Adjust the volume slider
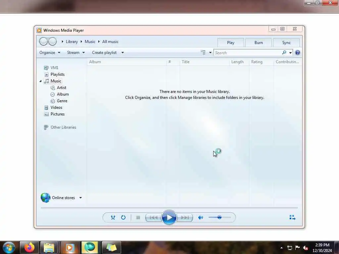339x254 pixels. coord(220,217)
